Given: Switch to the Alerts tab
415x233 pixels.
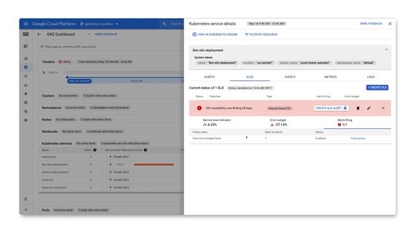Looking at the screenshot, I should [x=209, y=77].
